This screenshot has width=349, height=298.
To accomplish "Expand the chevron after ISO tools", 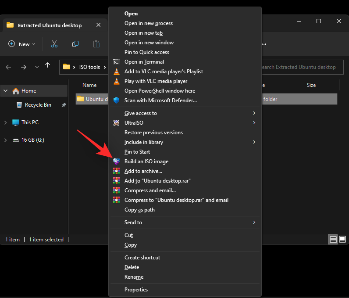I will pyautogui.click(x=105, y=67).
